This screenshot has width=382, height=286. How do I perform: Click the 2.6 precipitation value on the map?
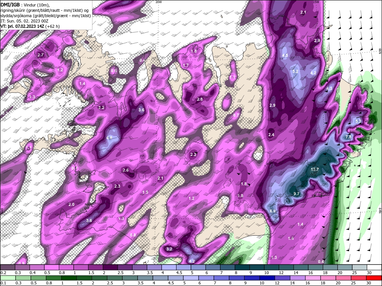coord(126,170)
